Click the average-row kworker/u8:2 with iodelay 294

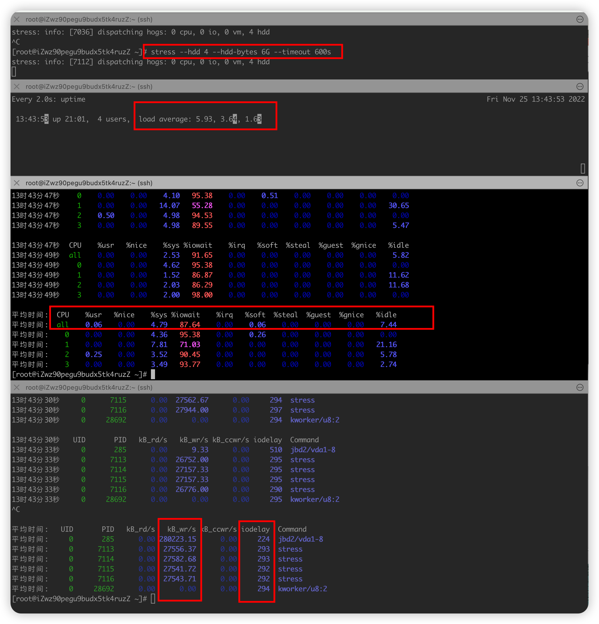tap(302, 589)
